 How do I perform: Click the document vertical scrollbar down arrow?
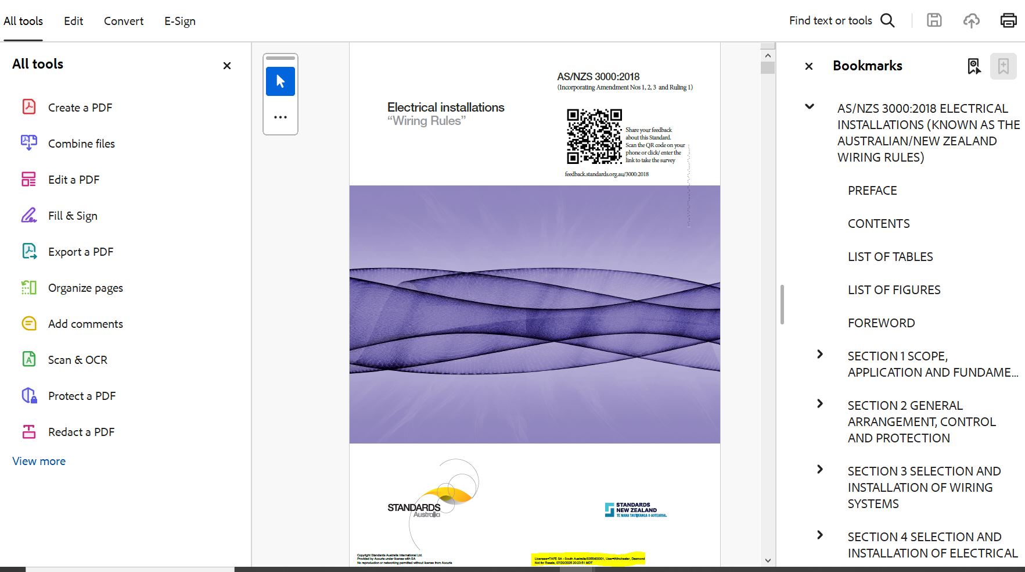(768, 560)
